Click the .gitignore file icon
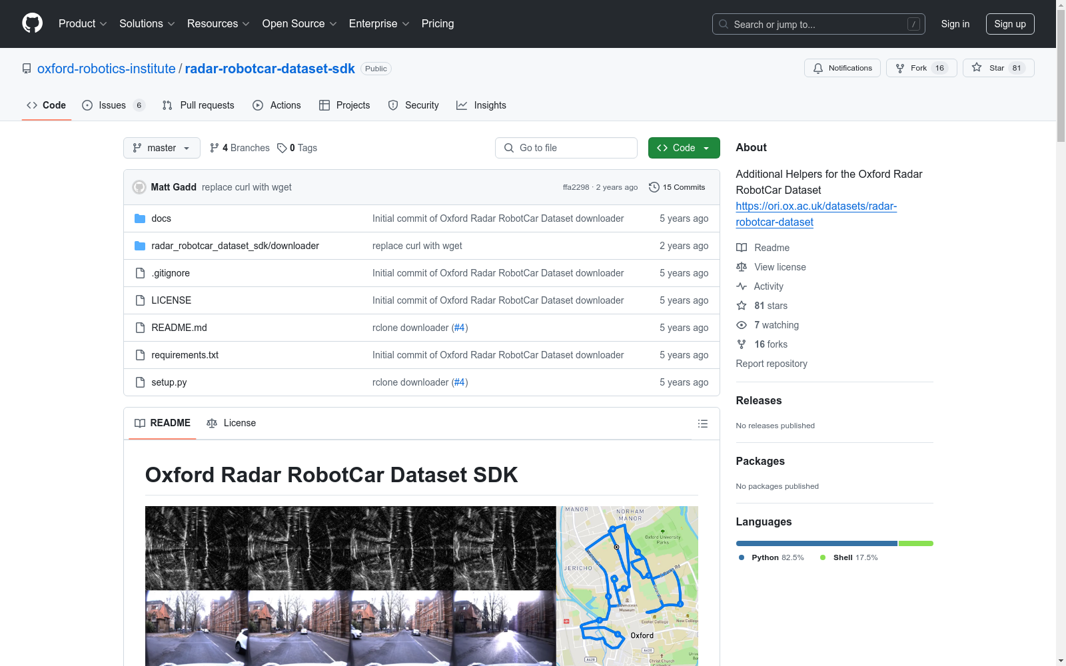 (x=140, y=273)
